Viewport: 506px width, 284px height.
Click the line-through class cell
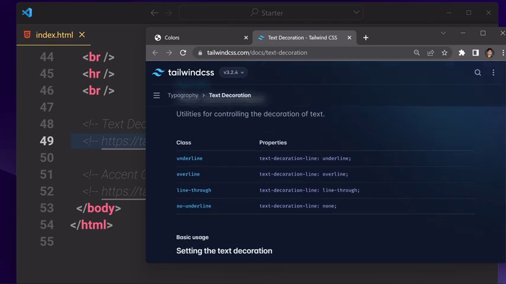pos(194,190)
